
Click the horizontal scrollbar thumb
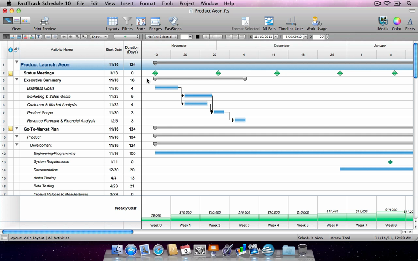click(x=67, y=232)
